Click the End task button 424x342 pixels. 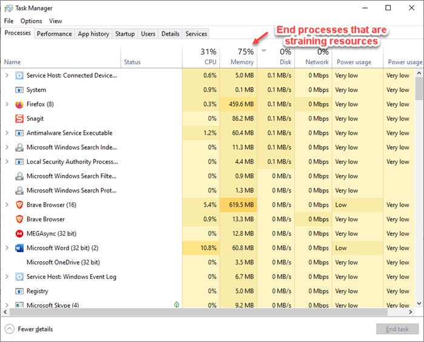pos(397,329)
